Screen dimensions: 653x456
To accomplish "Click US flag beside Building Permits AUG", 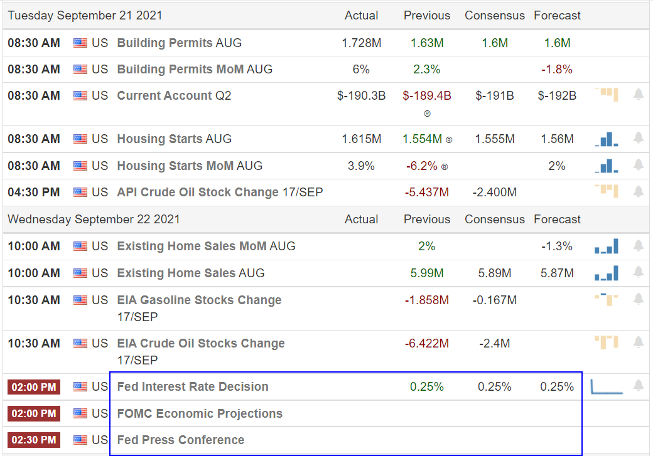I will tap(80, 43).
